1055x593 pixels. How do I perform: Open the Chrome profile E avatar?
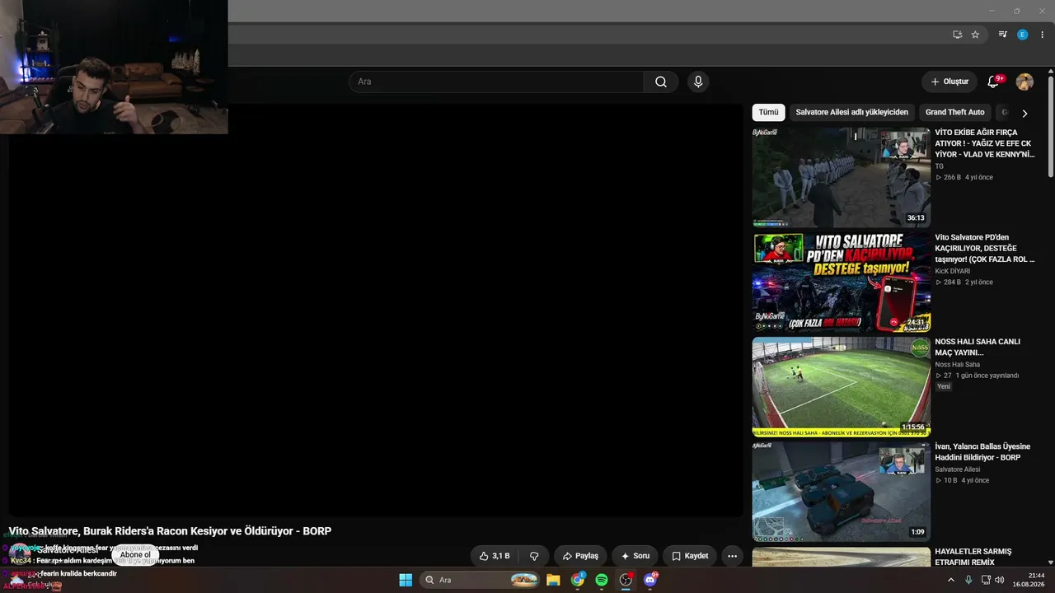click(1023, 35)
